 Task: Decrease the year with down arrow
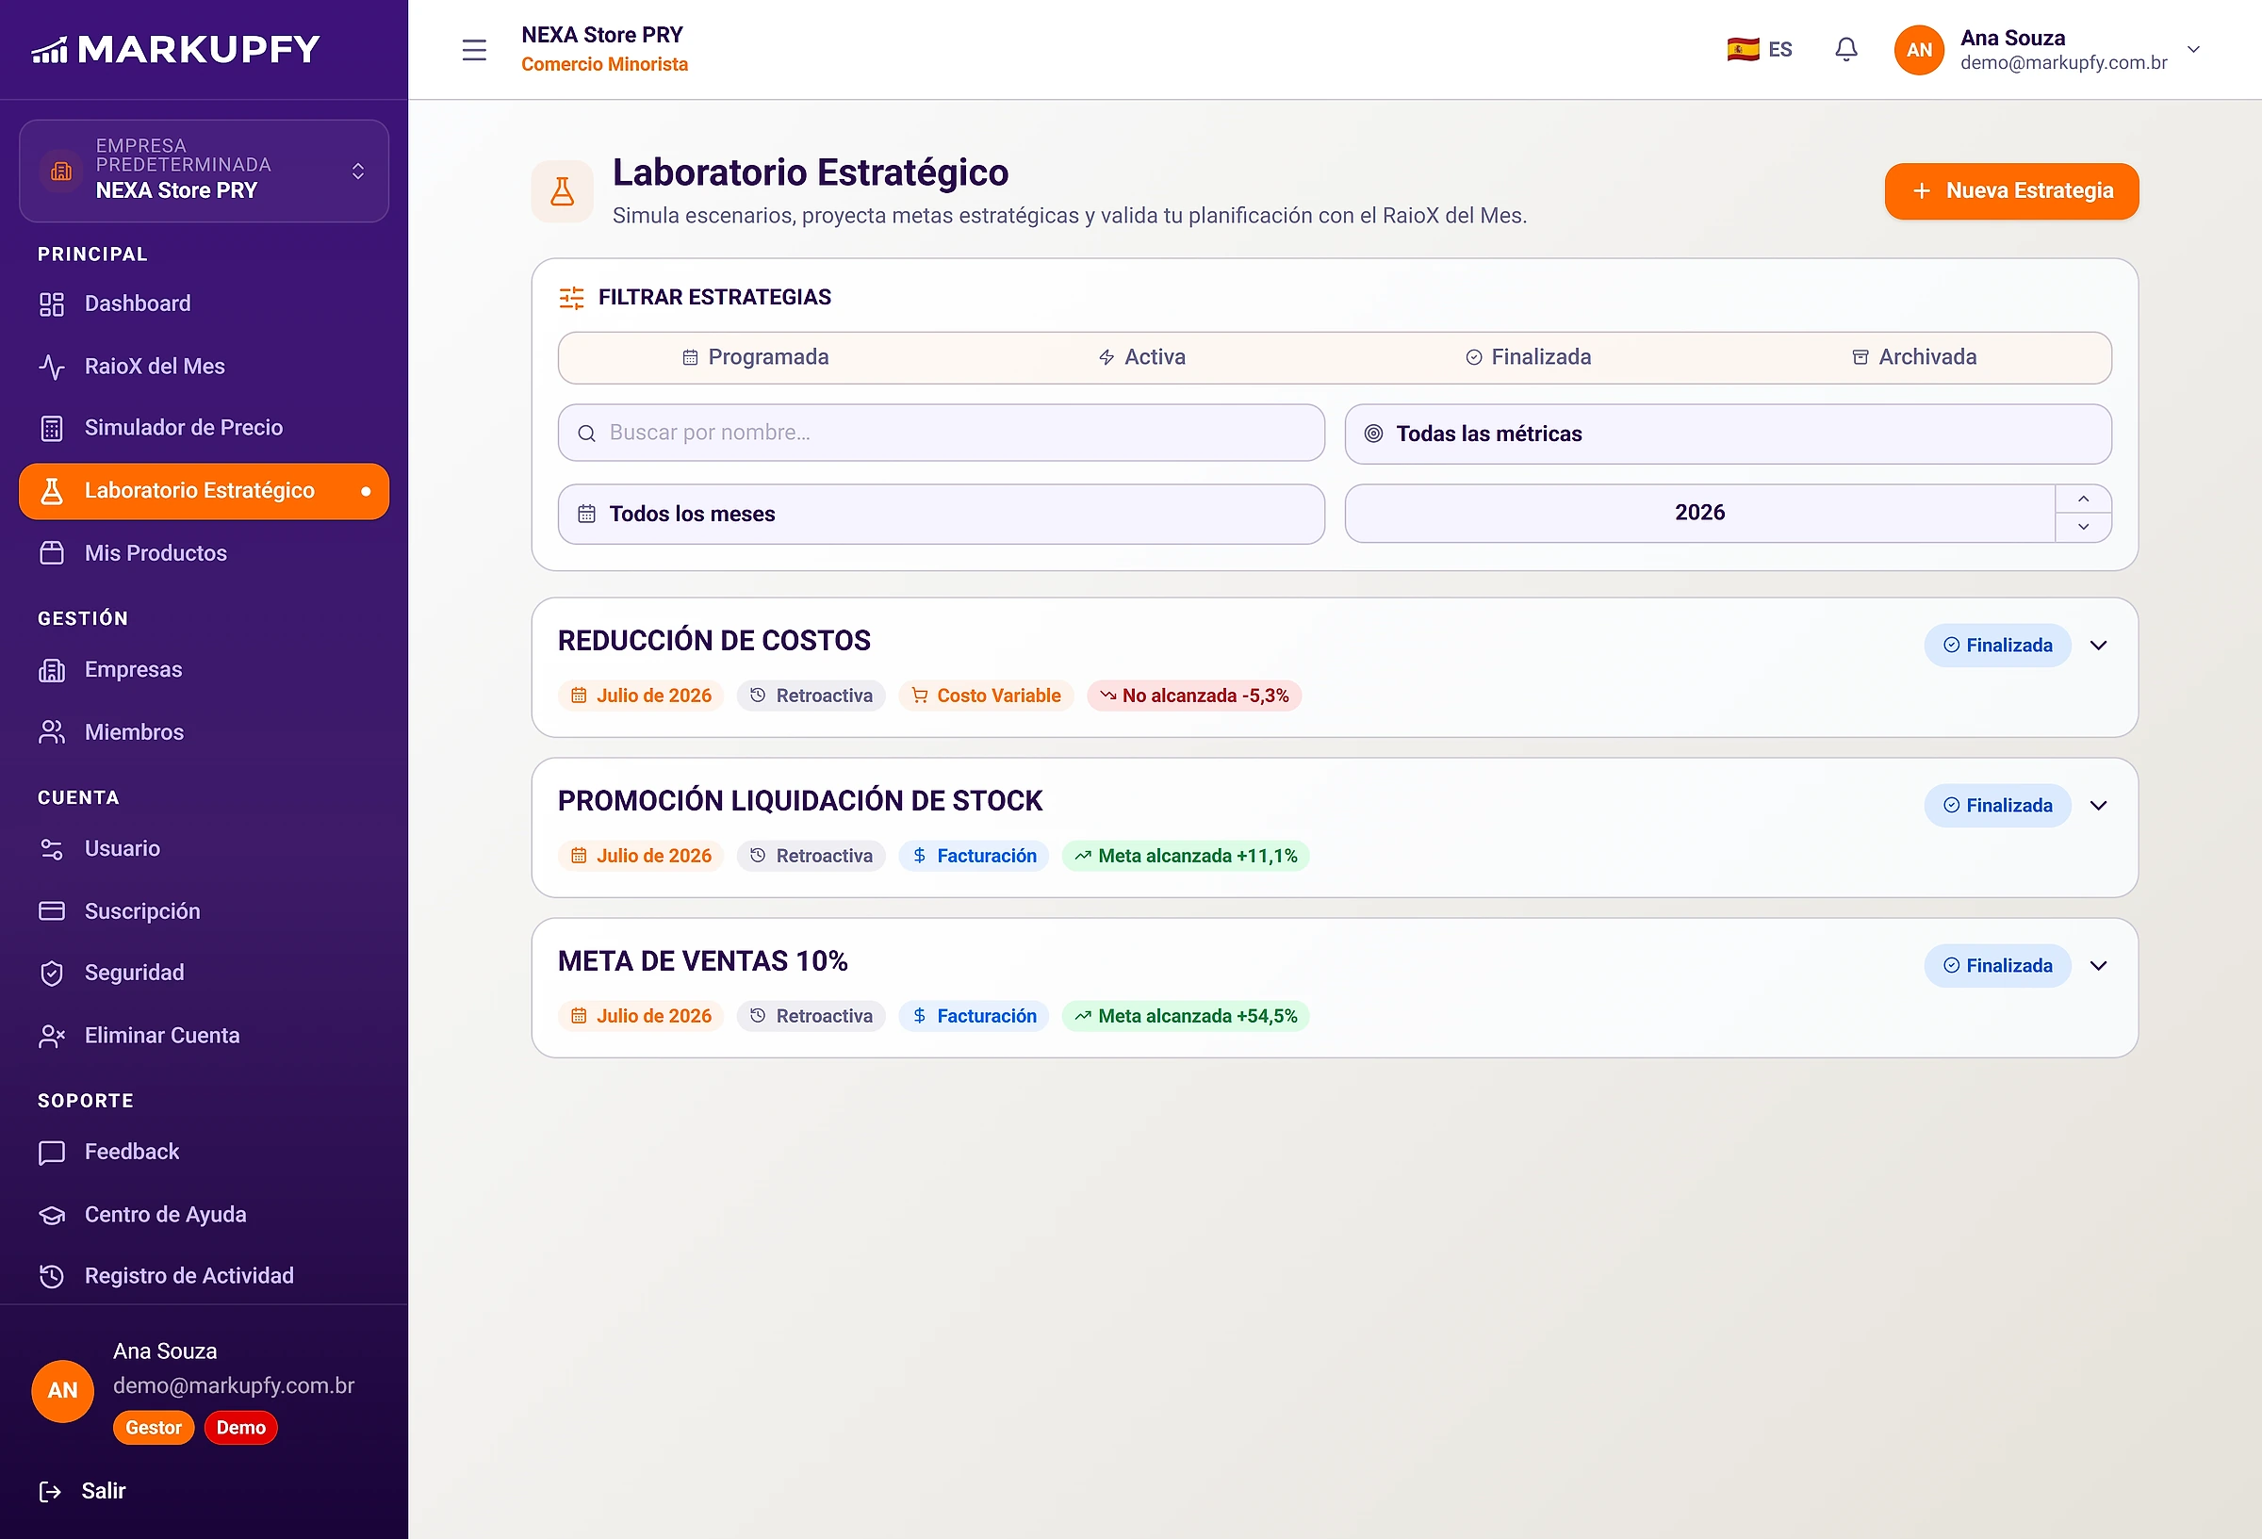click(2083, 527)
